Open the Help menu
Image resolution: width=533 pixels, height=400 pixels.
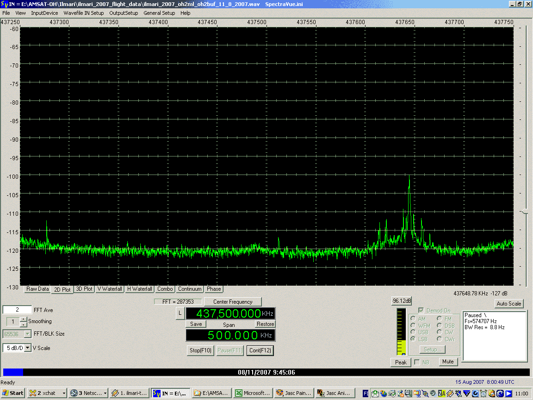click(x=185, y=13)
